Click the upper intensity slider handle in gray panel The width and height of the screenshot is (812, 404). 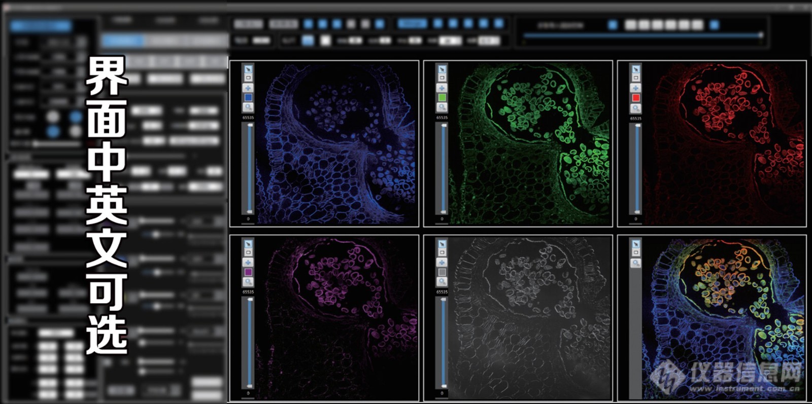pyautogui.click(x=444, y=300)
